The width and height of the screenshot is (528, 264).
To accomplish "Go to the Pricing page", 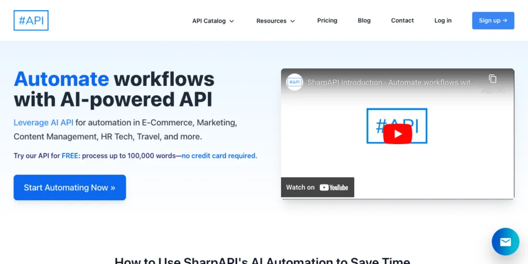I will pyautogui.click(x=327, y=21).
